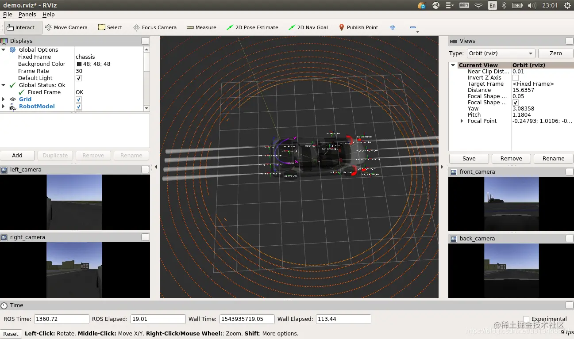Click the front_camera panel image icon
Viewport: 574px width, 339px height.
[x=454, y=172]
